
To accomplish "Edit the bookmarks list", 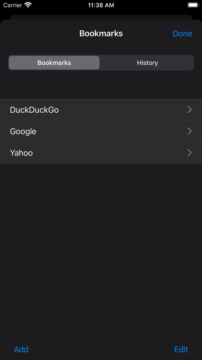I will point(181,349).
